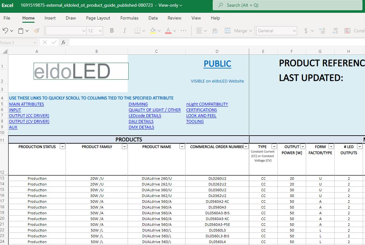Open the Undo history dropdown arrow
365x245 pixels.
(12, 31)
